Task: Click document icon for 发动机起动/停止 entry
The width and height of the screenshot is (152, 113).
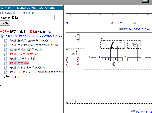Action: click(x=6, y=41)
